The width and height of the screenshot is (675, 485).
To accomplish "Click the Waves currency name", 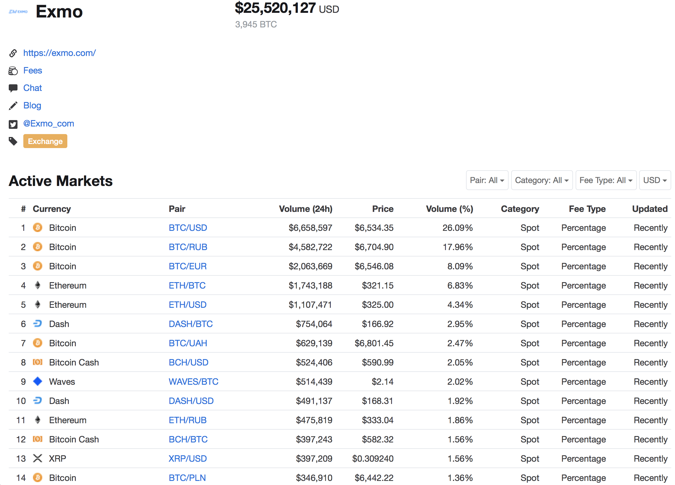I will coord(62,382).
